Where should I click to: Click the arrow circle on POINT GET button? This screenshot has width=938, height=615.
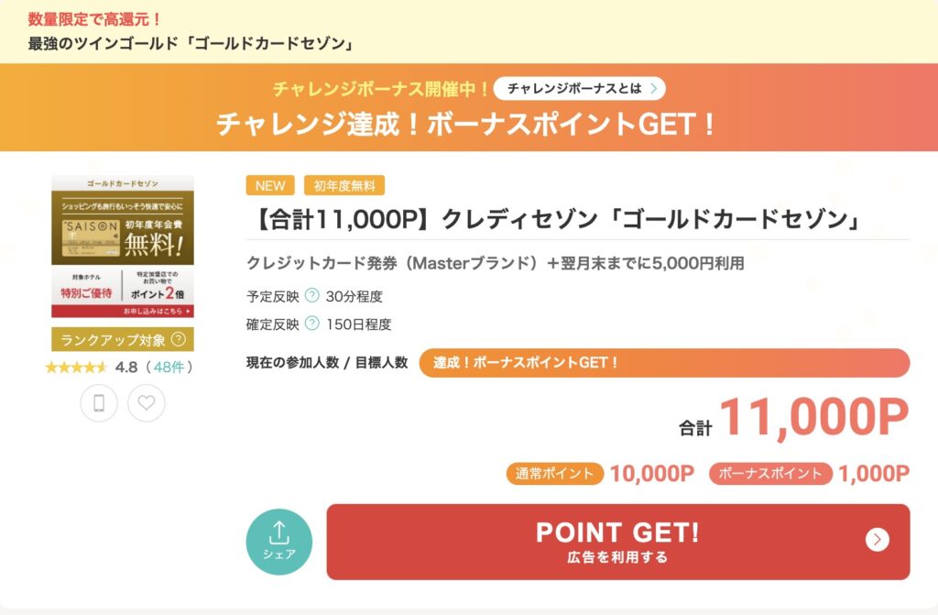877,540
